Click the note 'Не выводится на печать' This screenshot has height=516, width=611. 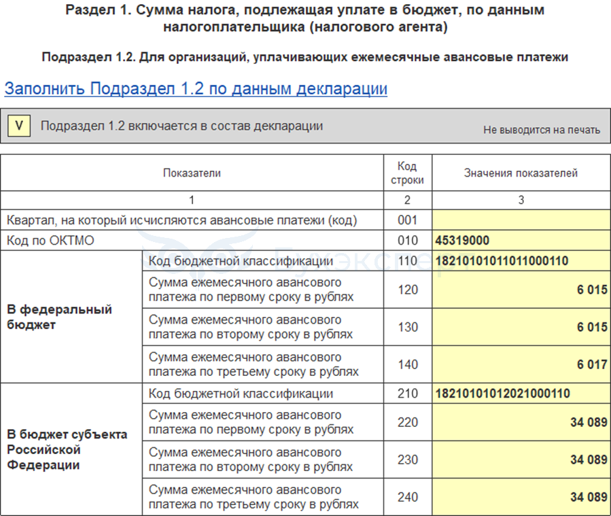(542, 130)
